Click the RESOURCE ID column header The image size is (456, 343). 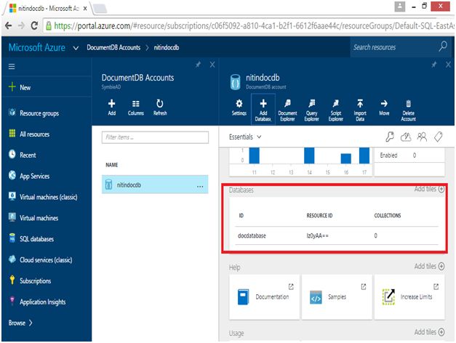coord(319,215)
